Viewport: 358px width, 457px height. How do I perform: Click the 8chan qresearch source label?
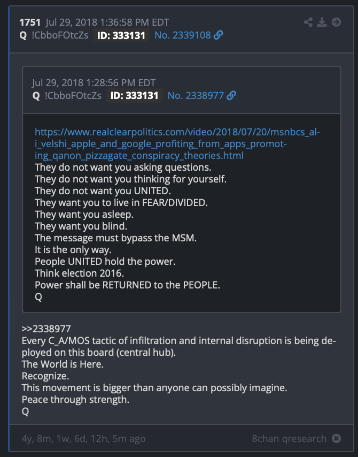click(289, 439)
